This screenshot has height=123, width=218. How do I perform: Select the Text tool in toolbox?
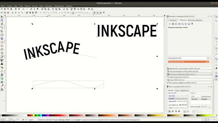click(2, 64)
